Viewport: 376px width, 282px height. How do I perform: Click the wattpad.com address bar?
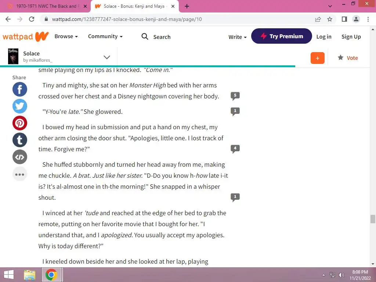pyautogui.click(x=127, y=19)
